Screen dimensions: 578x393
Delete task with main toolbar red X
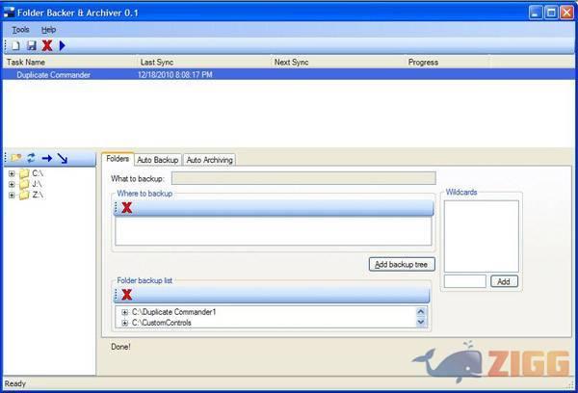click(47, 45)
